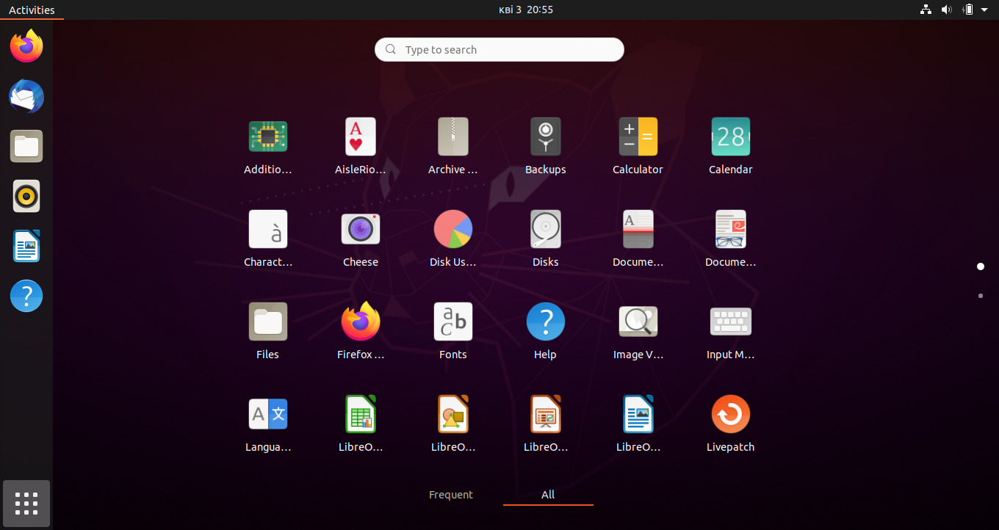Launch Thunderbird from the dock
999x530 pixels.
coord(26,96)
